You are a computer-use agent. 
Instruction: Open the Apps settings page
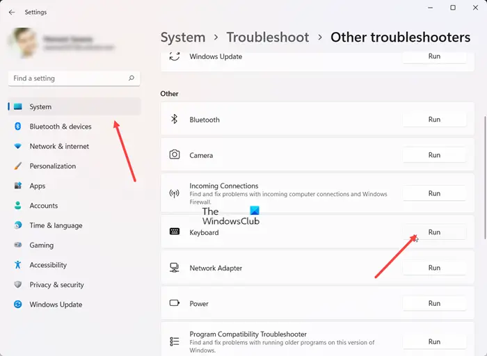[x=74, y=186]
